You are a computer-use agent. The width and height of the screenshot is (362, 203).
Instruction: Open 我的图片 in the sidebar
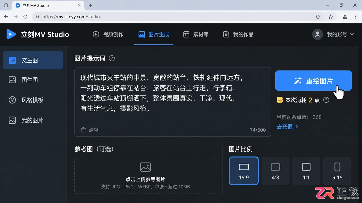click(33, 120)
